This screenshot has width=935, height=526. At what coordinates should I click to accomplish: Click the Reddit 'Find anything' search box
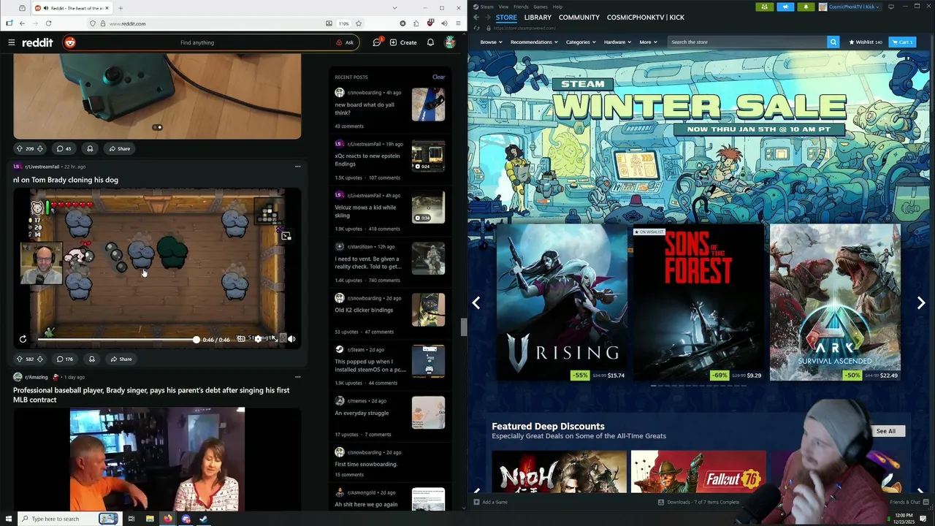pos(197,42)
